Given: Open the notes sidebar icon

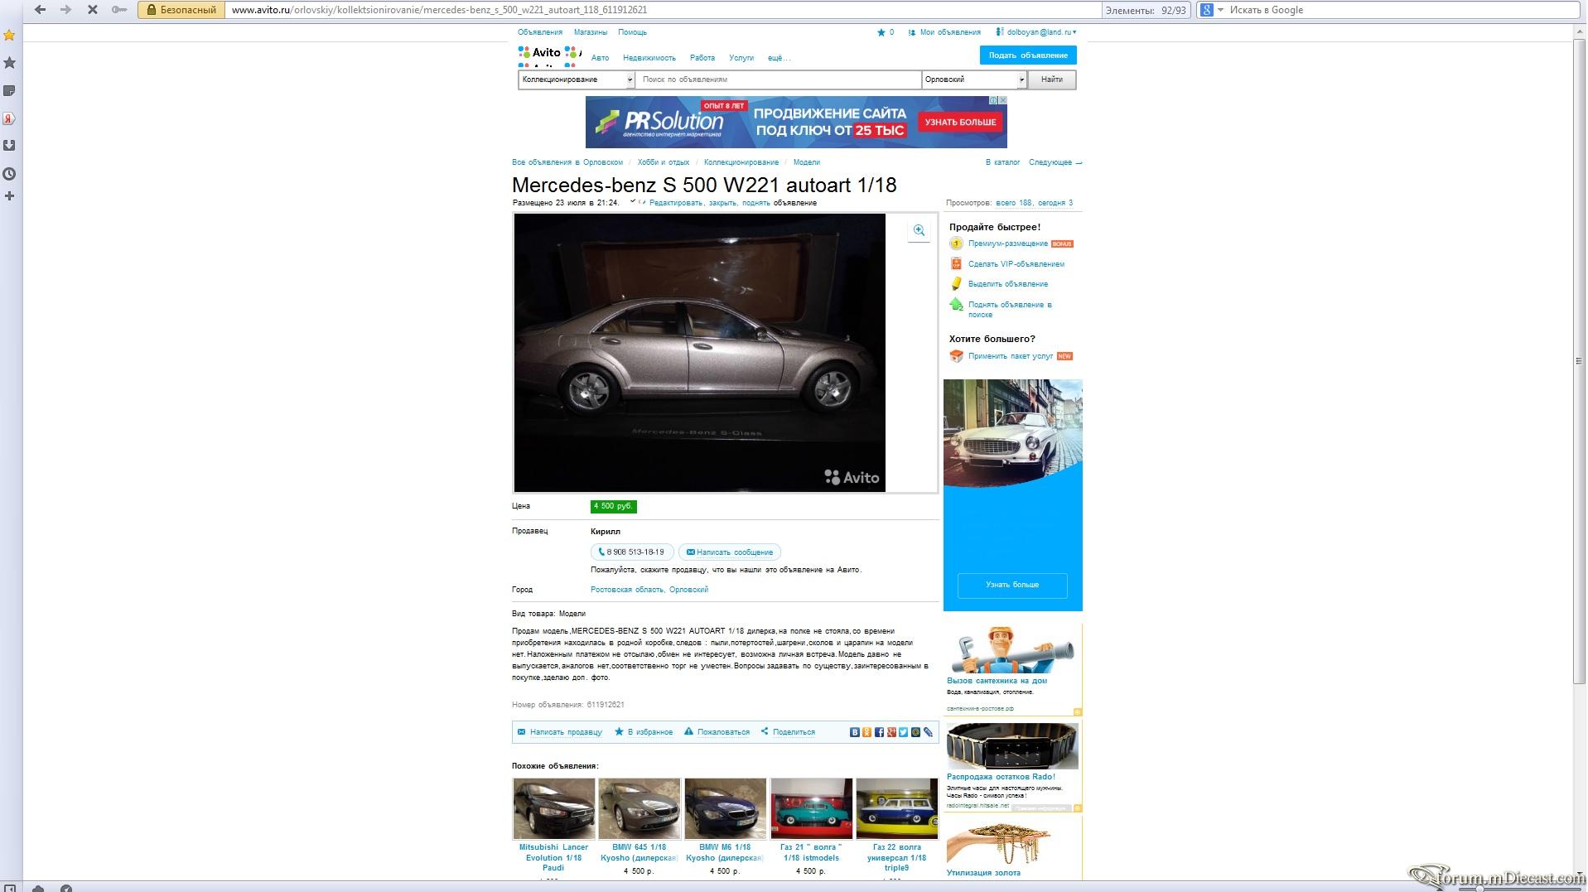Looking at the screenshot, I should (x=9, y=90).
